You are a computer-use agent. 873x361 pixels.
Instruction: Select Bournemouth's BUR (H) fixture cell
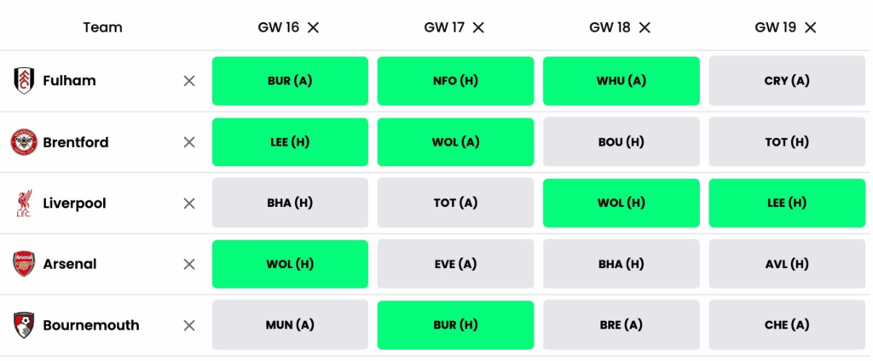(455, 325)
